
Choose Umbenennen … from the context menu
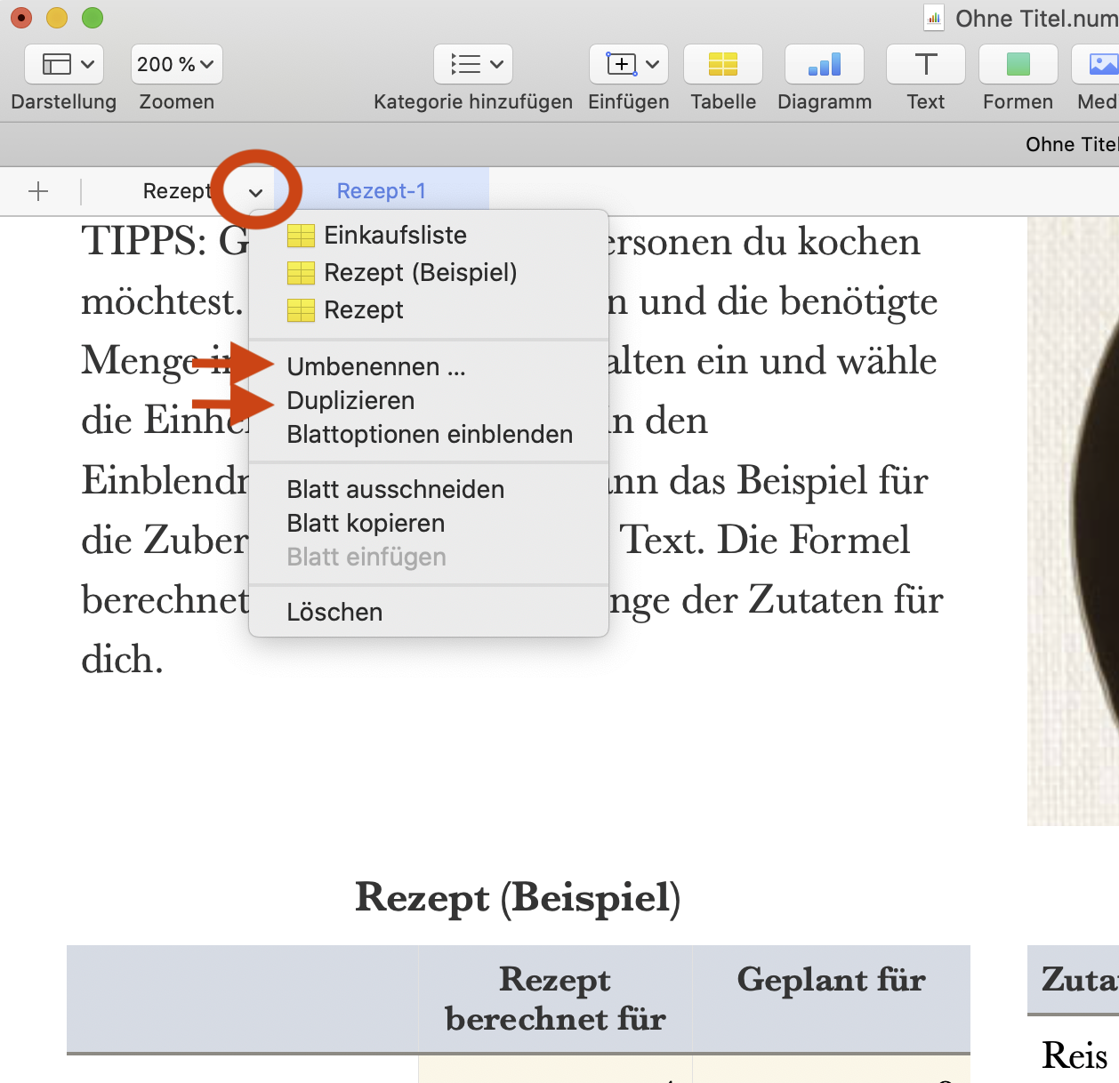375,367
